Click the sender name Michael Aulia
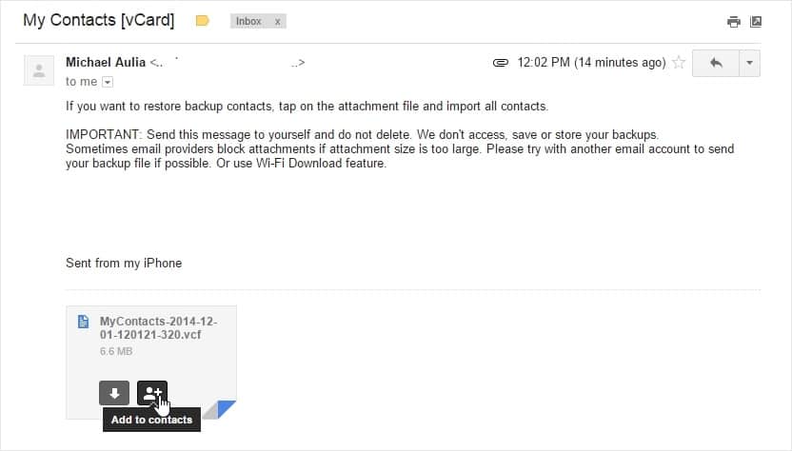The height and width of the screenshot is (451, 792). (x=106, y=62)
